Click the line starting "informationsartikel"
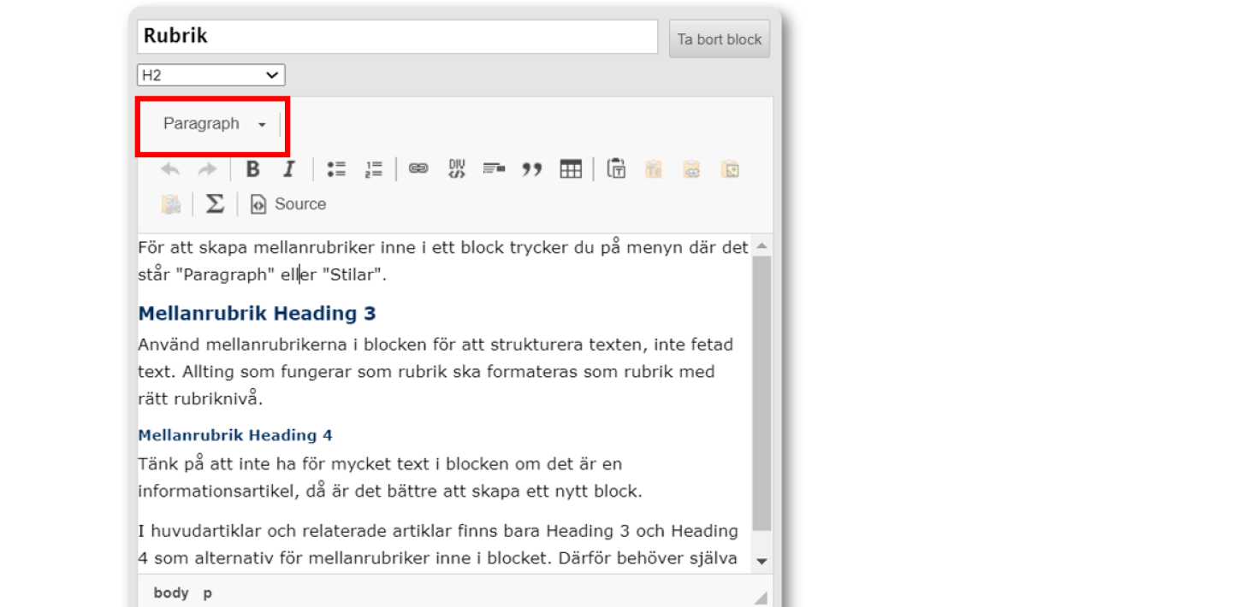The image size is (1256, 607). coord(390,492)
